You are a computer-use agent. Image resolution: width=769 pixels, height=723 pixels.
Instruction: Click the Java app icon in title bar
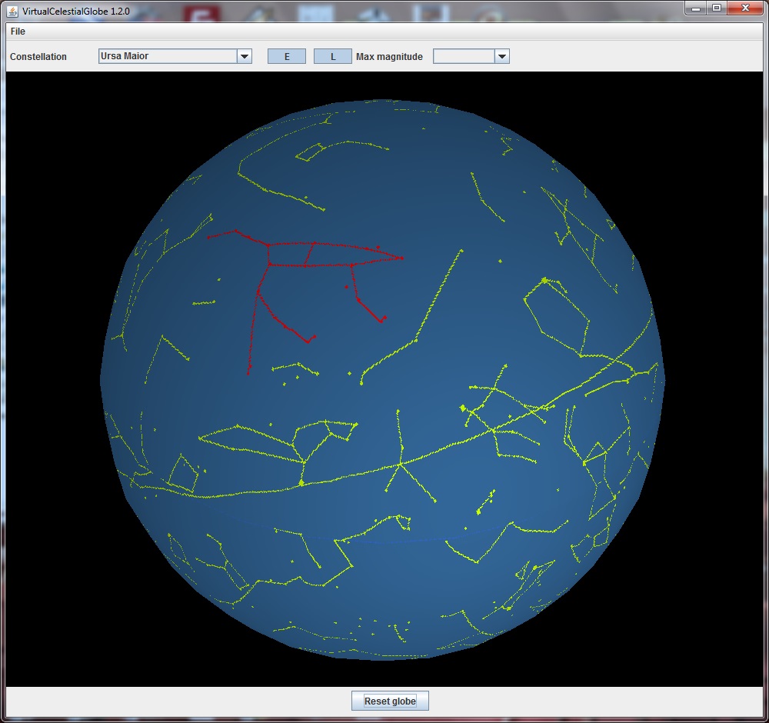click(12, 10)
